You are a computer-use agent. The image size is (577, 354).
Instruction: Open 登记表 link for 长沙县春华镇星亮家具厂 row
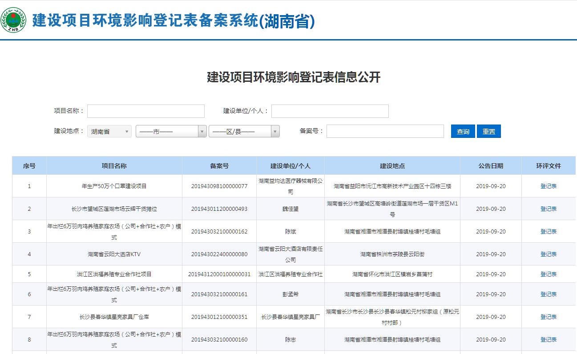(x=548, y=317)
